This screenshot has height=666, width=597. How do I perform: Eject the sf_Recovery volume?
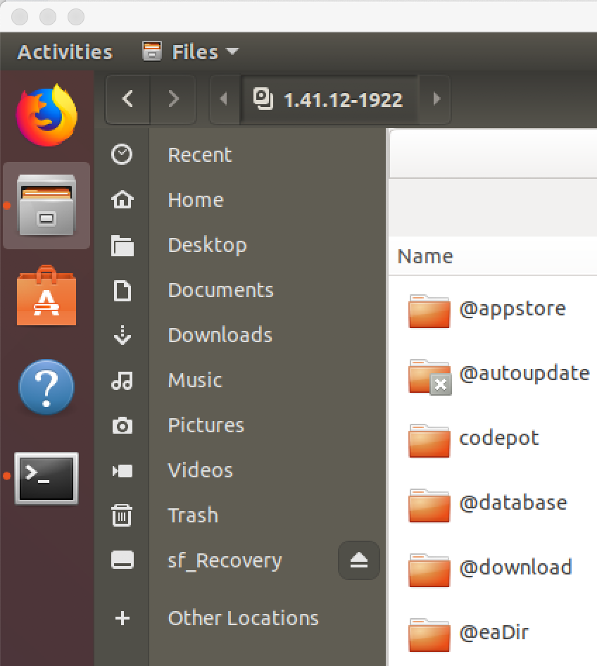click(x=359, y=560)
